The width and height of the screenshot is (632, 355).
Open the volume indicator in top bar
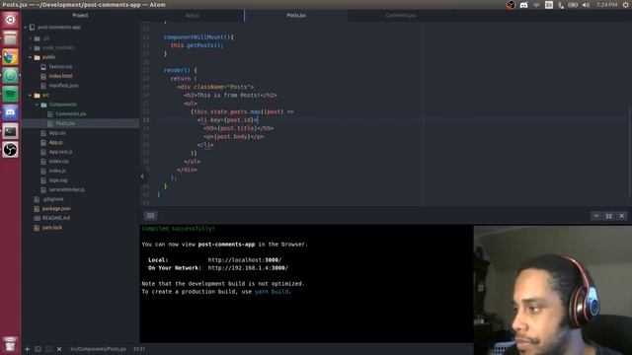tap(586, 5)
